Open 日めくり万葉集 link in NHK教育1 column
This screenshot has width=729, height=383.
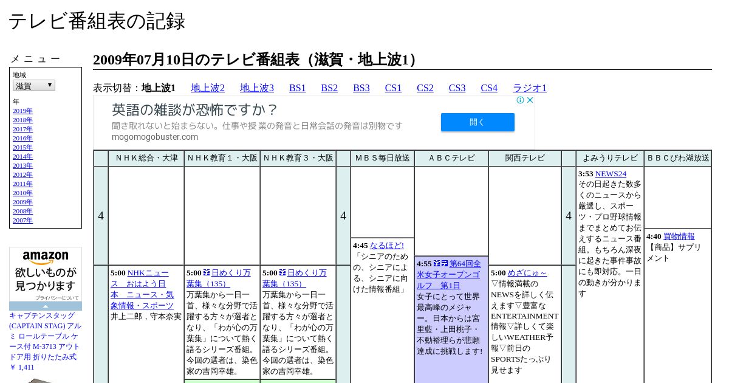coord(219,278)
